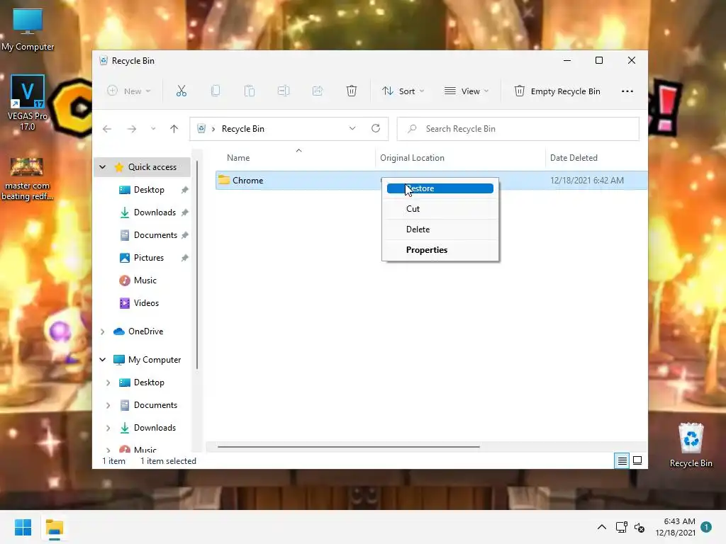Viewport: 726px width, 544px height.
Task: Unpin Pictures using its pin icon
Action: (x=185, y=258)
